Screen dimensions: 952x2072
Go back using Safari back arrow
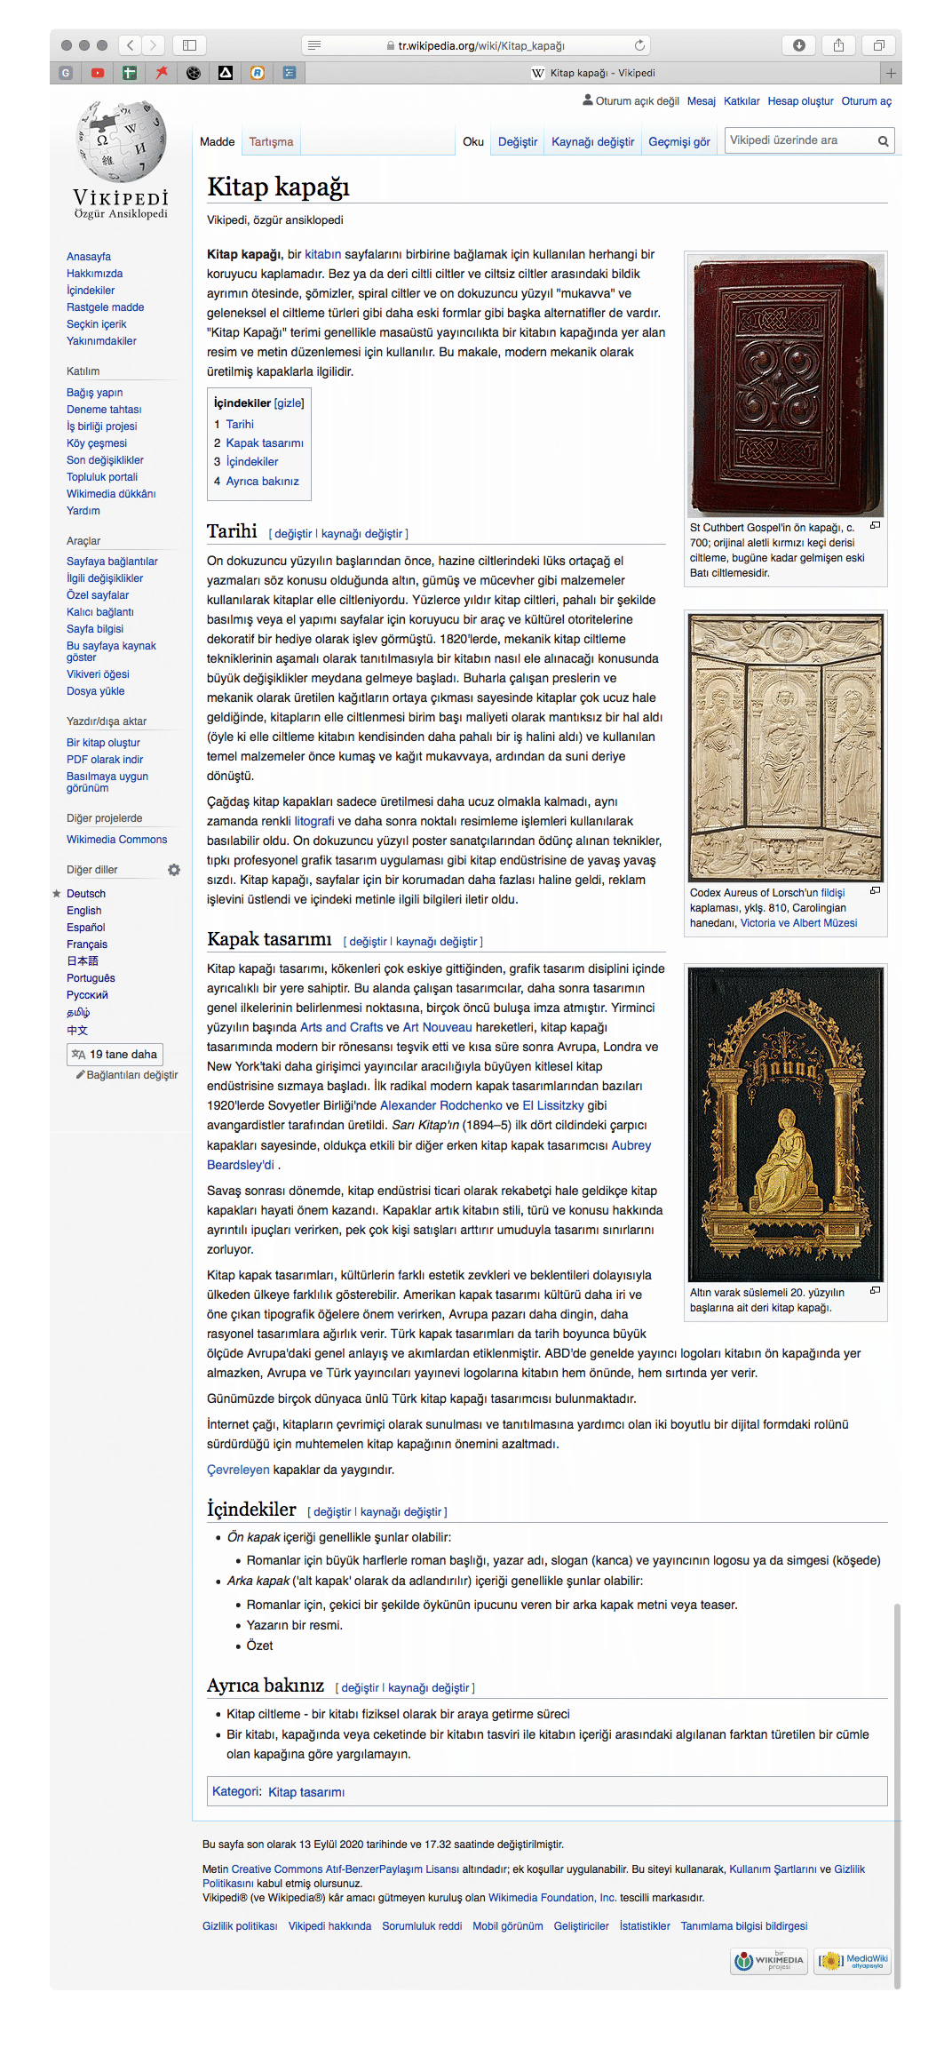coord(131,45)
